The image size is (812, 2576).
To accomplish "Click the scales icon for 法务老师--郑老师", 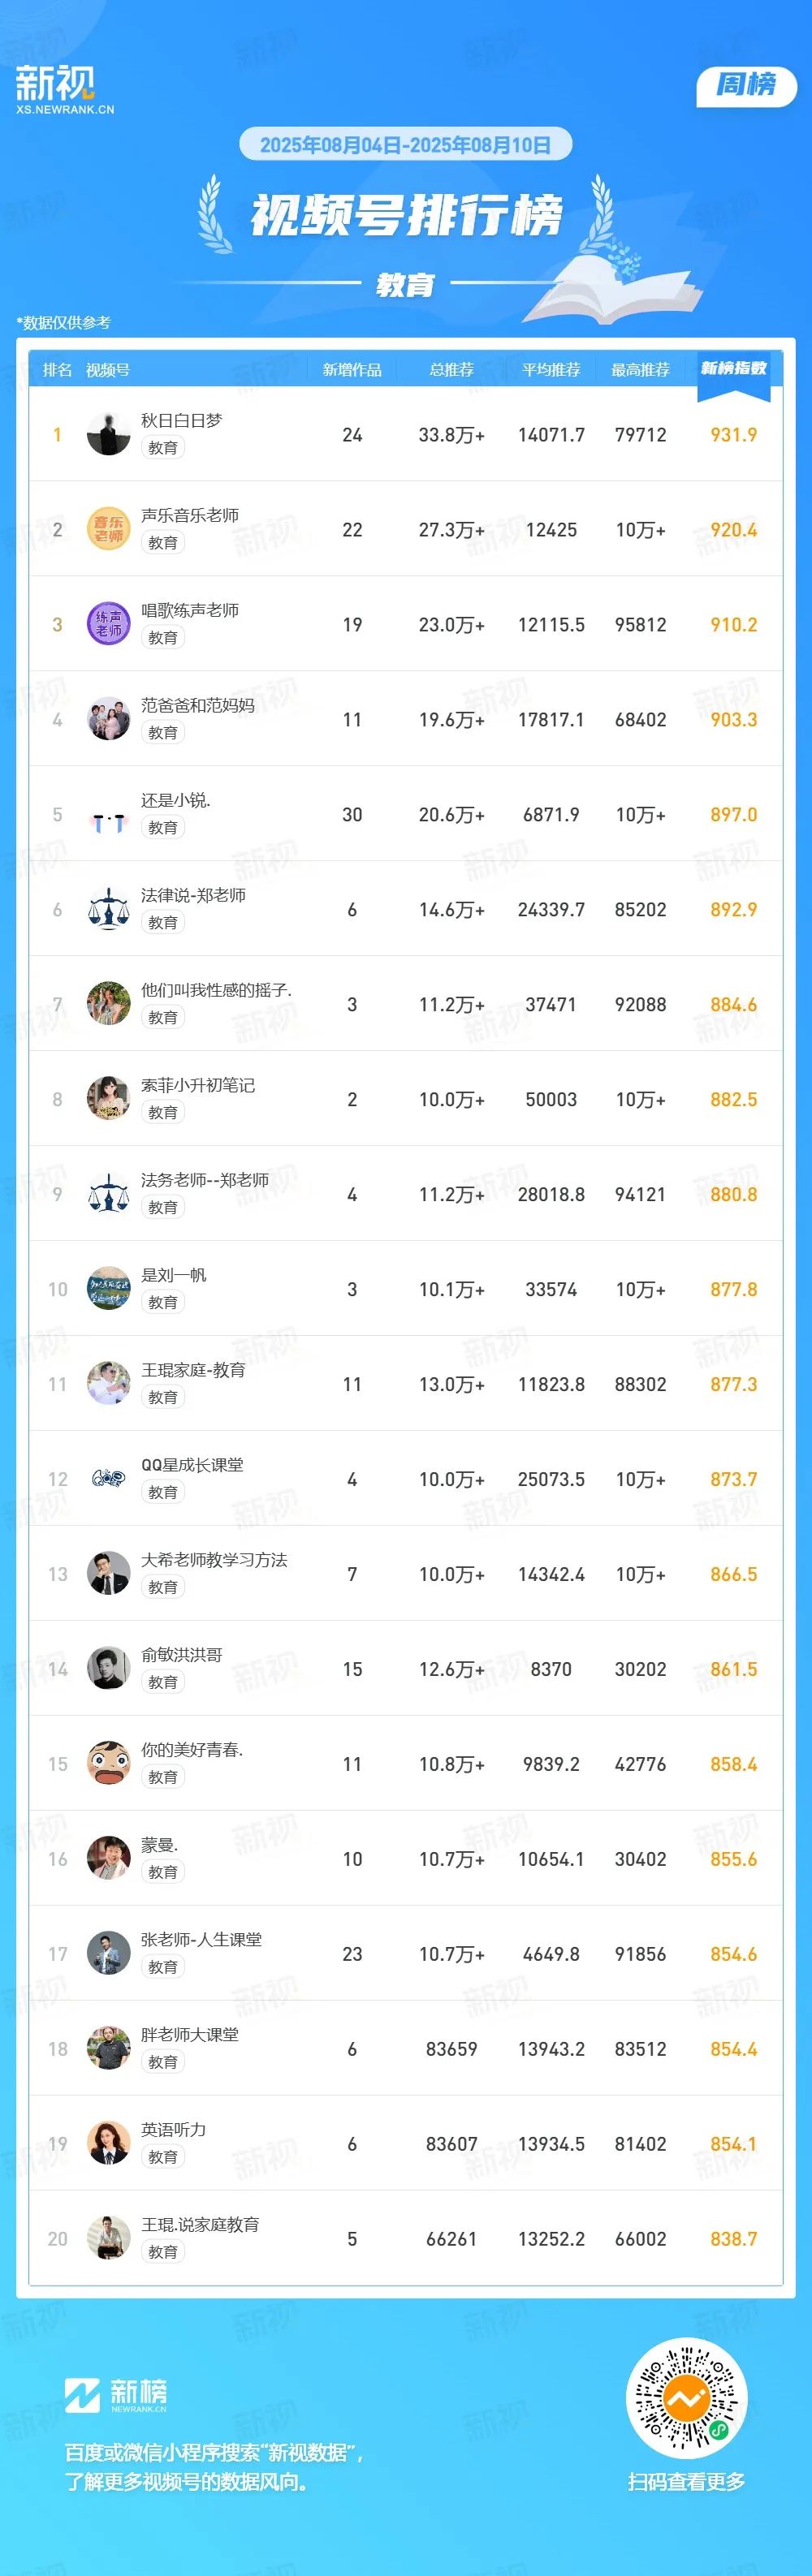I will [108, 1194].
